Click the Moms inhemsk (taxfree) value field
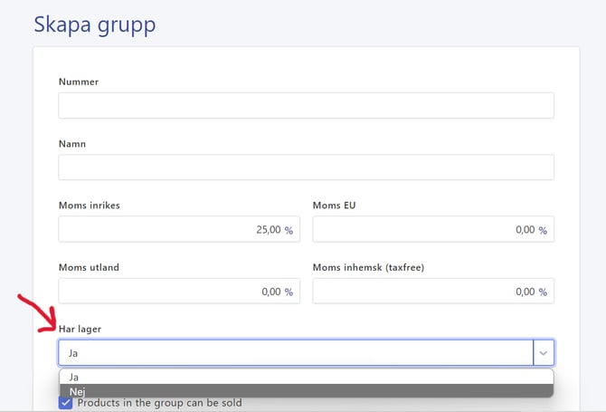The image size is (606, 412). (425, 292)
